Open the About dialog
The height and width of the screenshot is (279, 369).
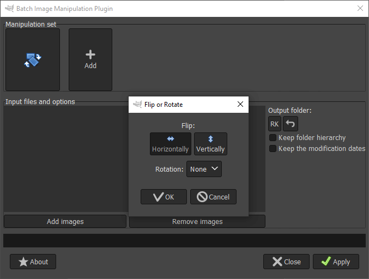[33, 262]
